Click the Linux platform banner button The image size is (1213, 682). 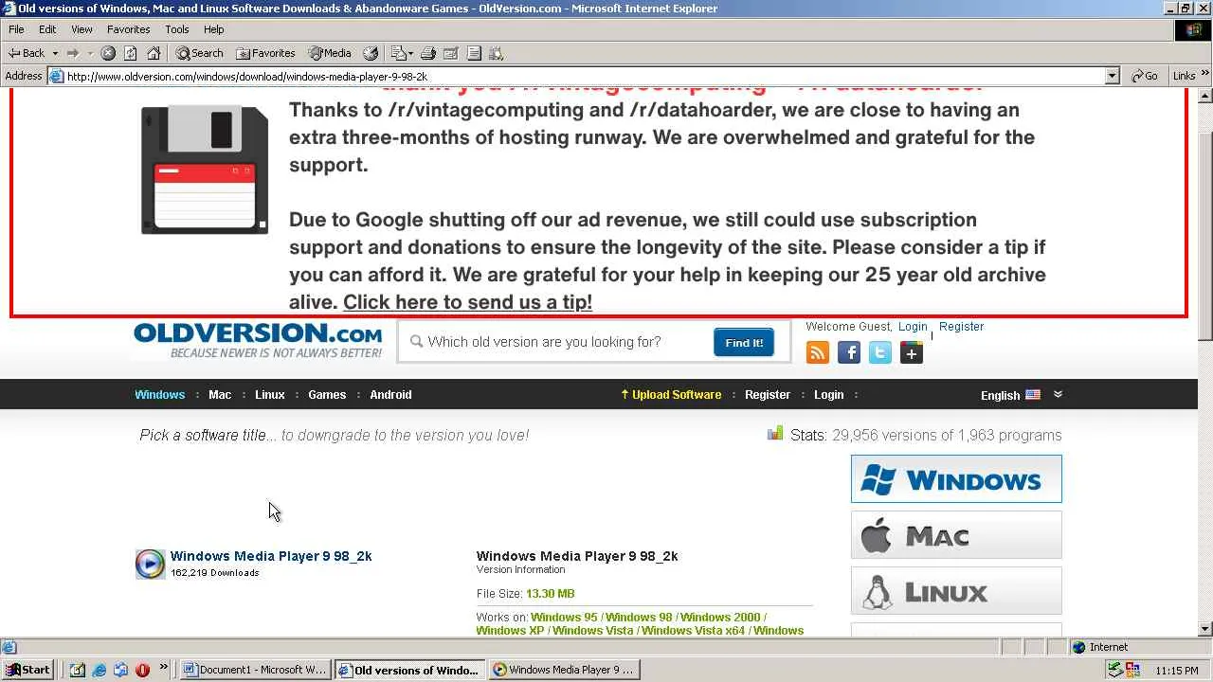(x=956, y=591)
